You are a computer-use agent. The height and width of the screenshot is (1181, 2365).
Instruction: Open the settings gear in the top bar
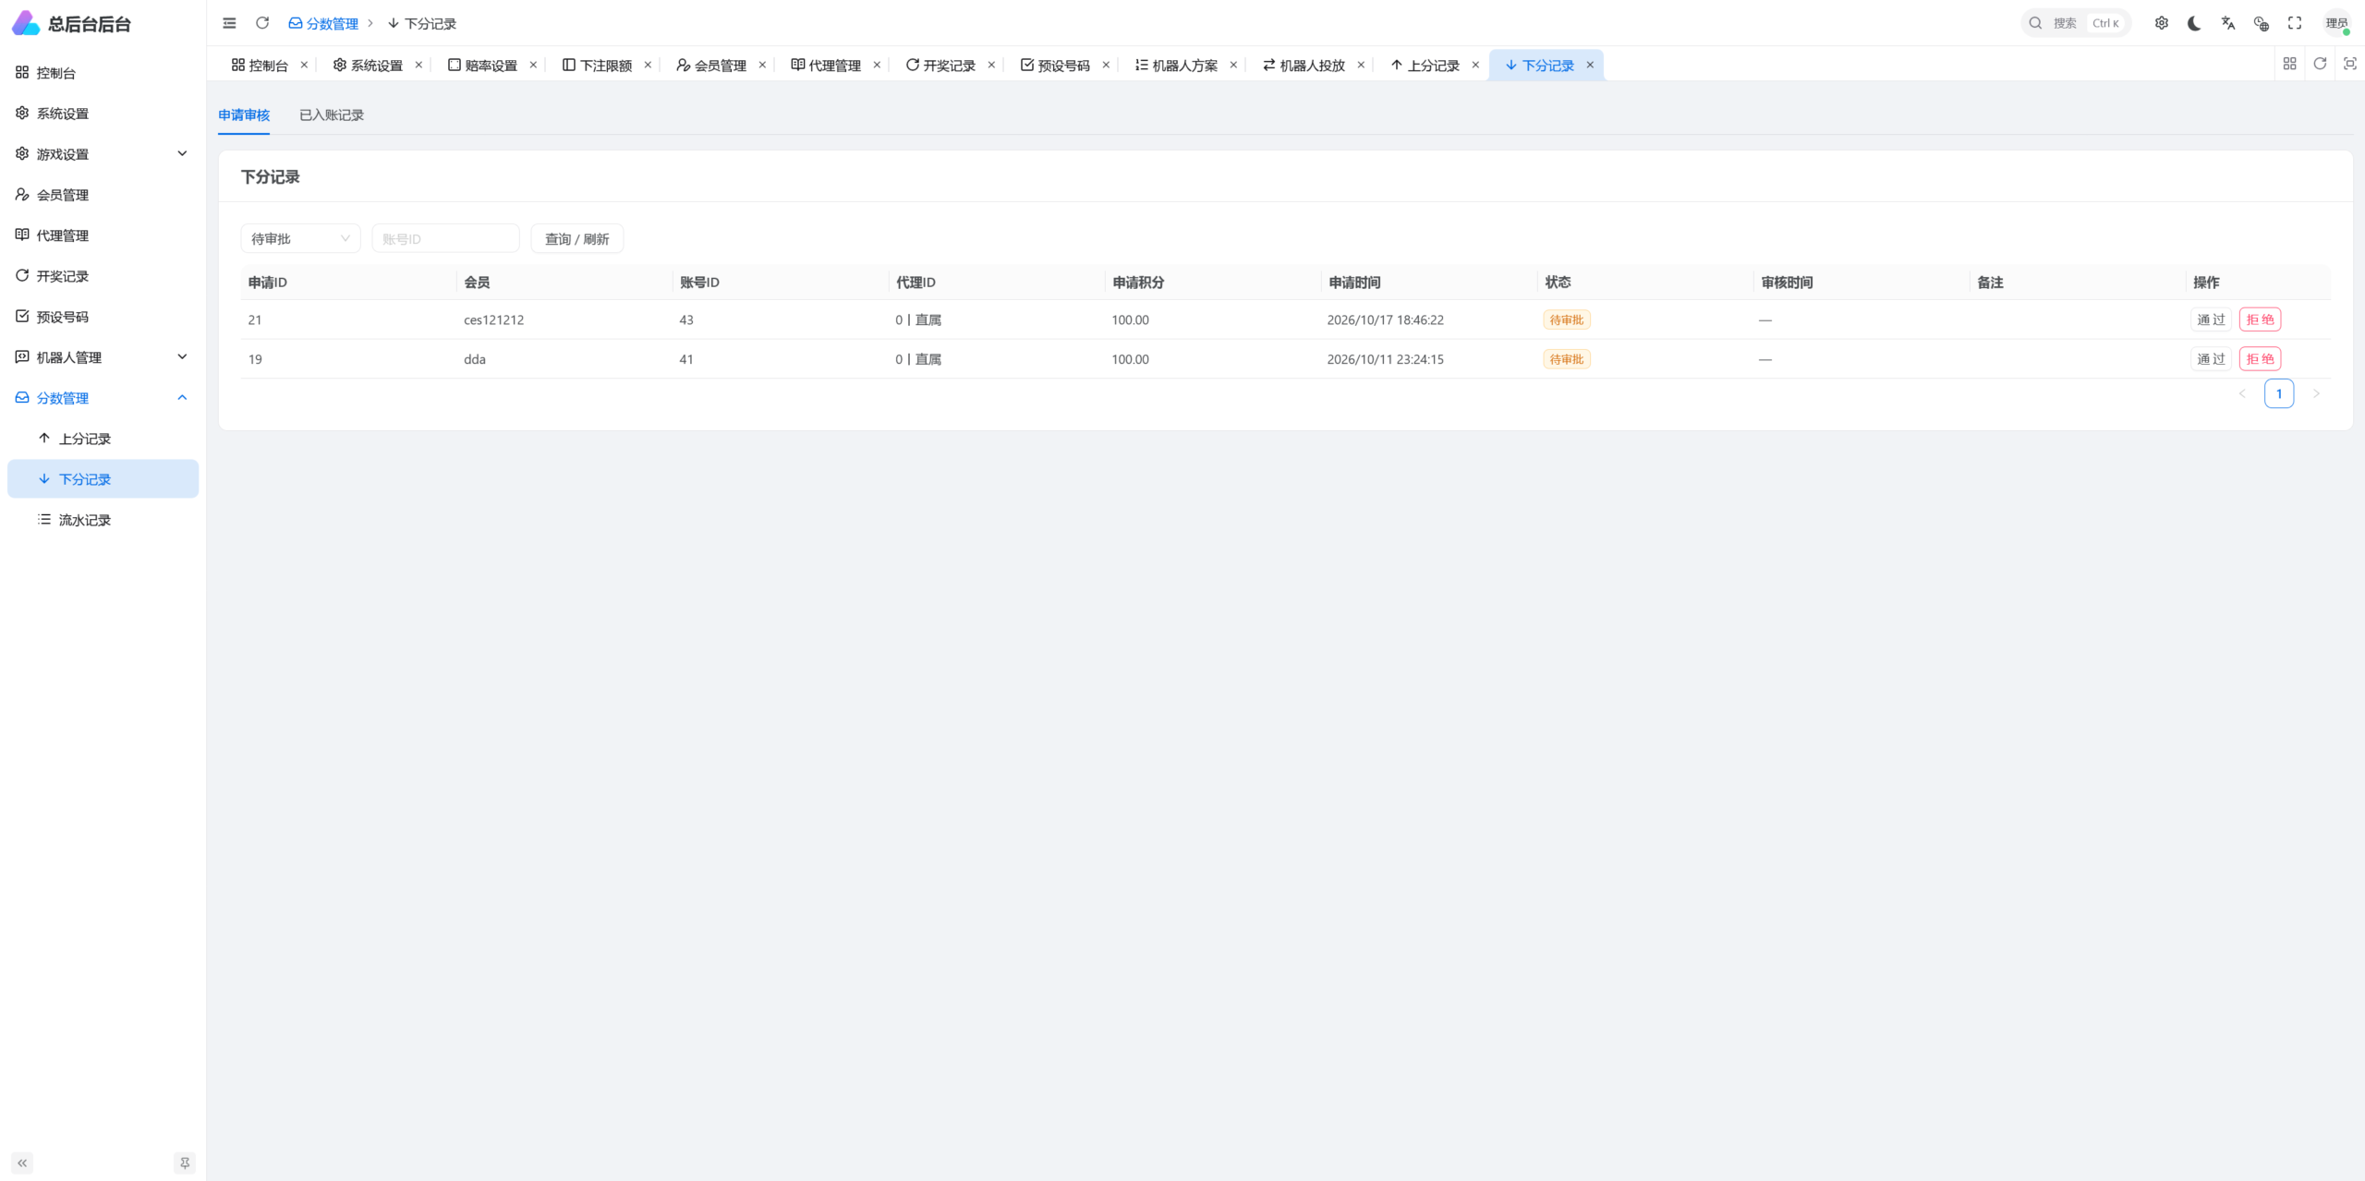(2162, 23)
